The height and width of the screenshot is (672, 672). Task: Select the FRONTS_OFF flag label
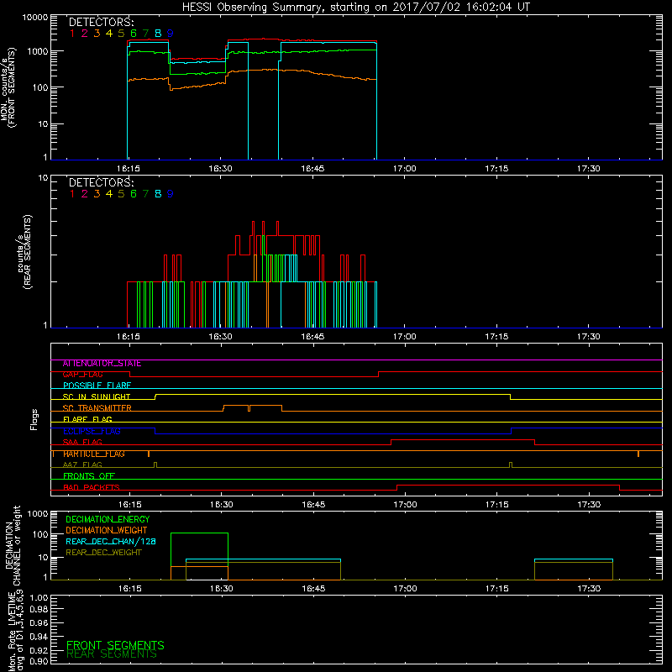(x=89, y=475)
